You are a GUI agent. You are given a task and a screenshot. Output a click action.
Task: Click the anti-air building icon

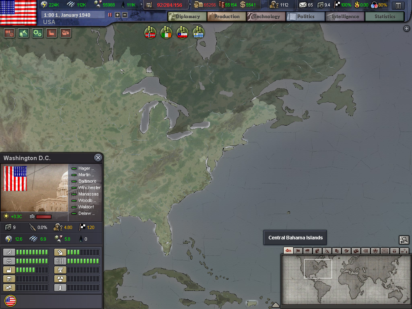tap(9, 288)
